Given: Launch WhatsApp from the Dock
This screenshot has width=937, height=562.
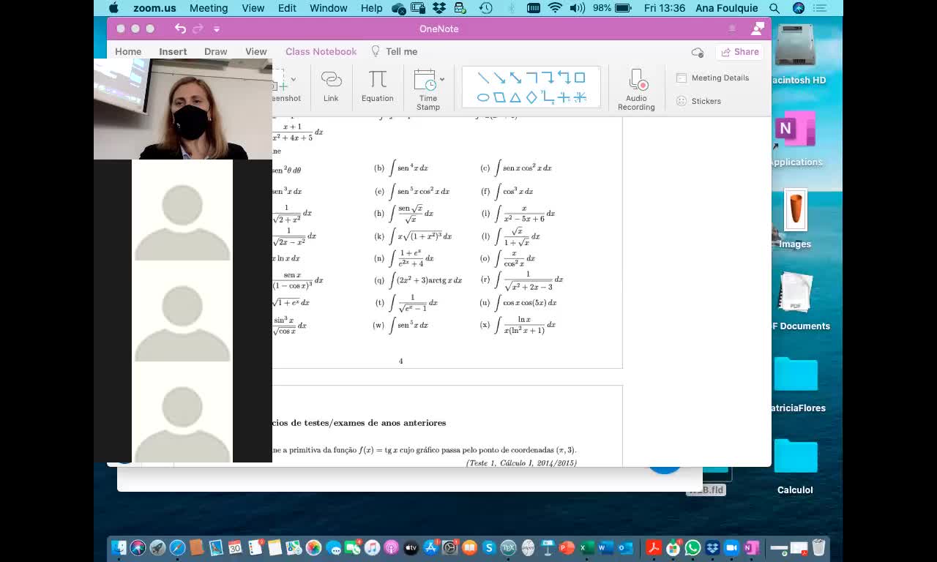Looking at the screenshot, I should [x=693, y=547].
